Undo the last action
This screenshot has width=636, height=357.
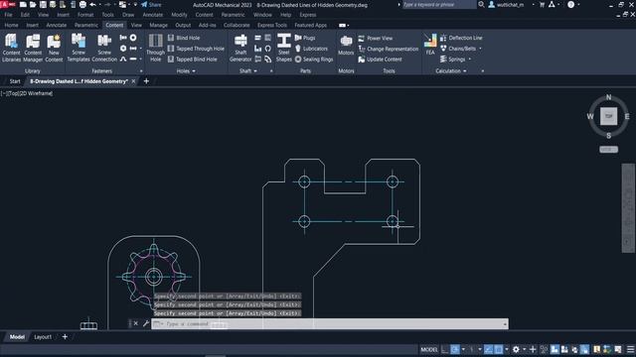[92, 4]
